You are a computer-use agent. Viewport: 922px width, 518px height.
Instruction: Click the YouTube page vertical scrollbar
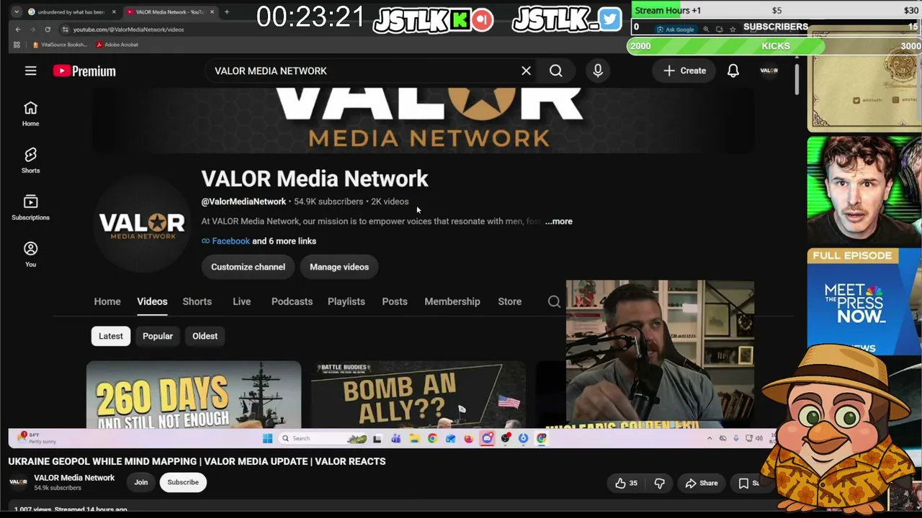coord(796,79)
